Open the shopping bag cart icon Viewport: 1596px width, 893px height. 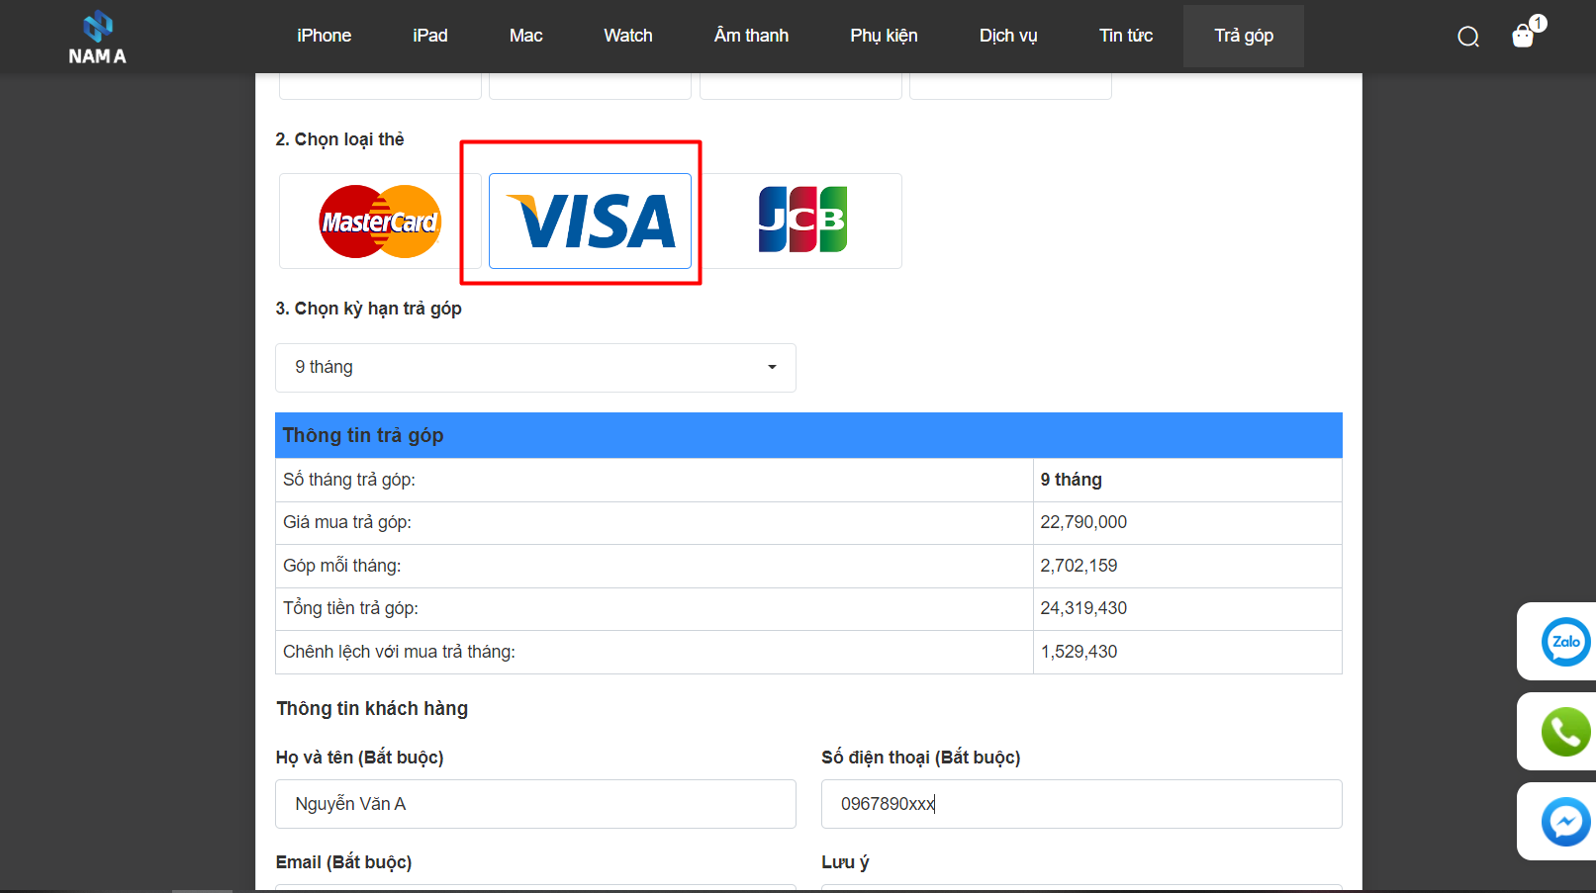tap(1523, 37)
